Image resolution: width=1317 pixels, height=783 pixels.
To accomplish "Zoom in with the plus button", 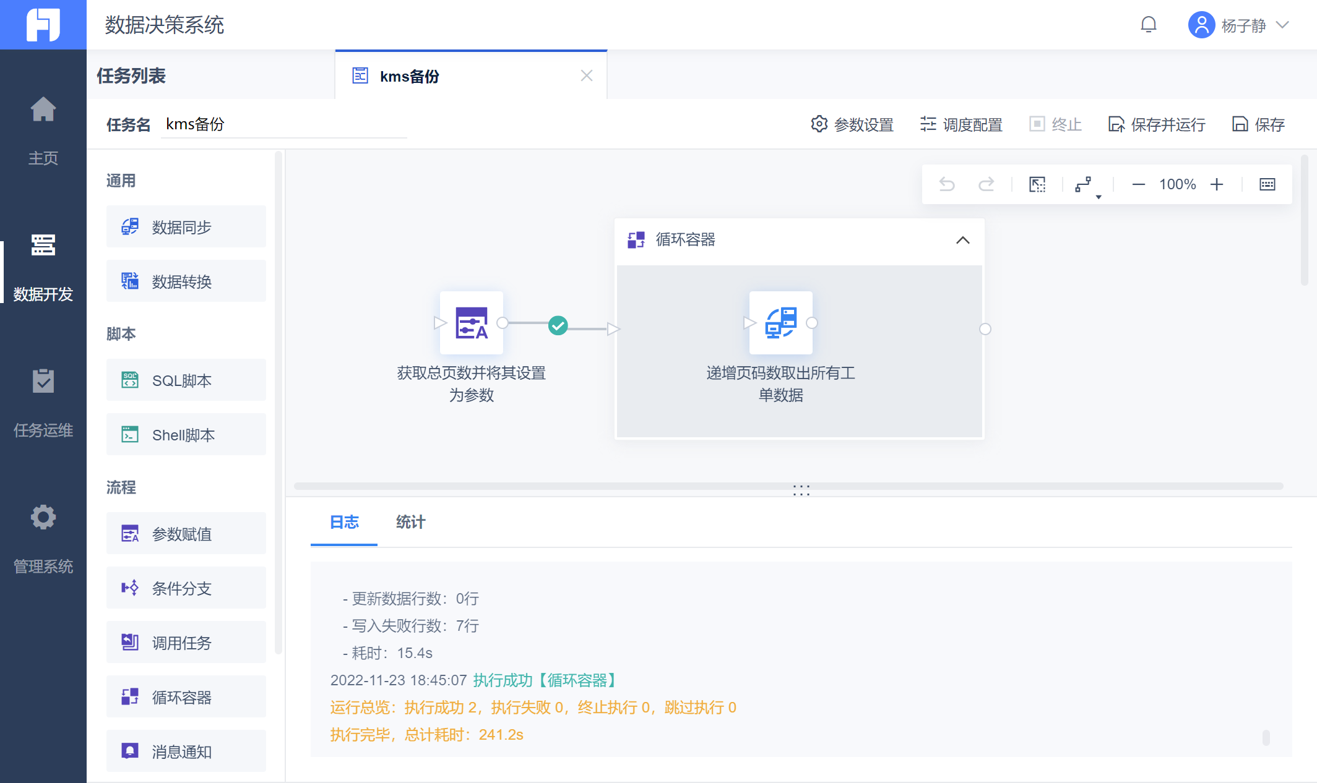I will pyautogui.click(x=1217, y=184).
